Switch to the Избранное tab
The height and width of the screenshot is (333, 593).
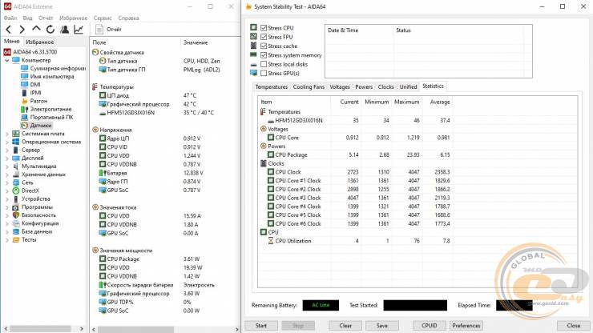click(x=40, y=42)
